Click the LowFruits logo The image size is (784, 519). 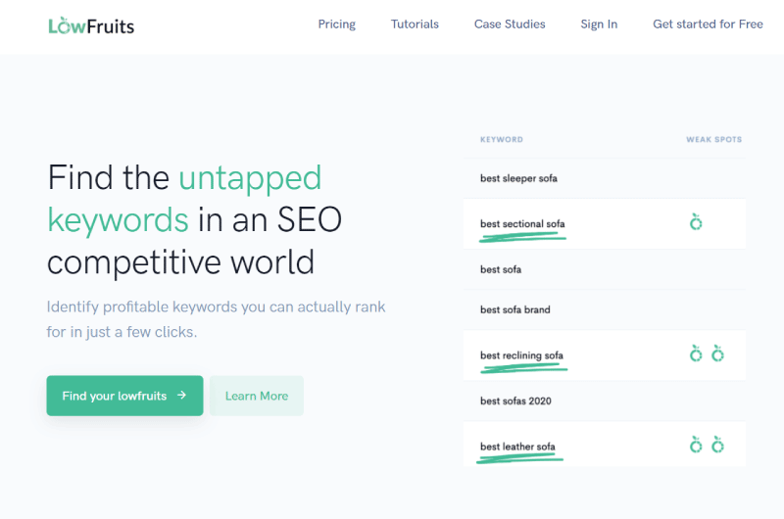(91, 25)
